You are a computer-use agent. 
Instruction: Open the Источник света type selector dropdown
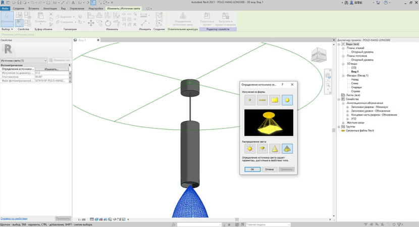(45, 61)
